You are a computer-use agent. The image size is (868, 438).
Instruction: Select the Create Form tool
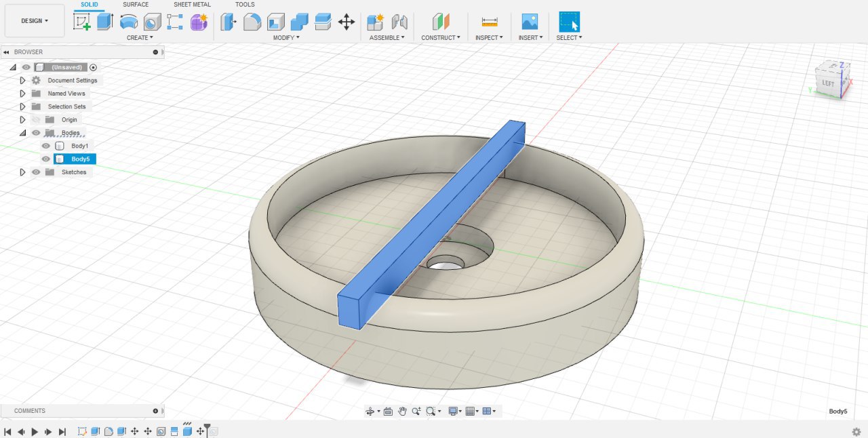pos(199,22)
